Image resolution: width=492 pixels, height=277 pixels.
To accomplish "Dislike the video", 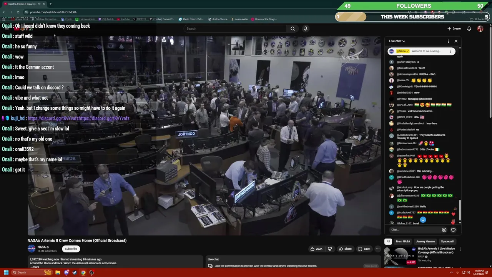I will [330, 249].
